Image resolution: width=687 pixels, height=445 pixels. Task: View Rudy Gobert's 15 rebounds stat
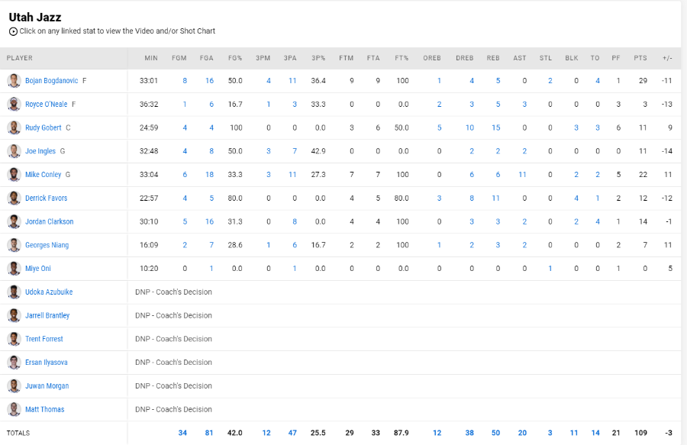tap(496, 127)
